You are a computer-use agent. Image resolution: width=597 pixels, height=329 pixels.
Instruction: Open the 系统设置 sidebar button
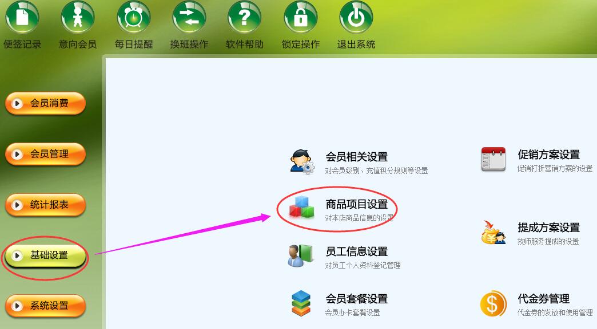pyautogui.click(x=45, y=306)
